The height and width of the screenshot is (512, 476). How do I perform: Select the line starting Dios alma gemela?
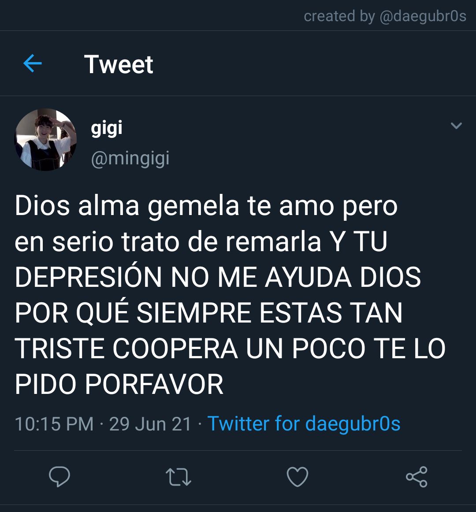point(206,206)
